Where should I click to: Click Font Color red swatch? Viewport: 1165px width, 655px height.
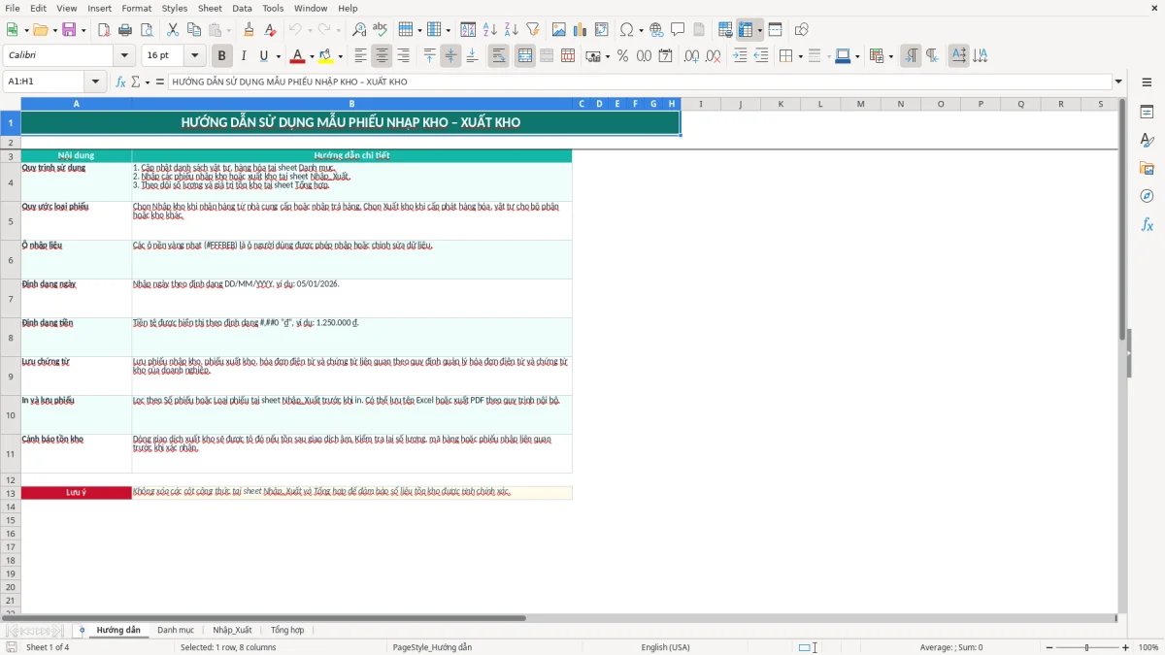tap(298, 56)
